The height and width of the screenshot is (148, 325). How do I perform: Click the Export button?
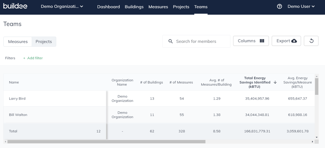pos(286,41)
